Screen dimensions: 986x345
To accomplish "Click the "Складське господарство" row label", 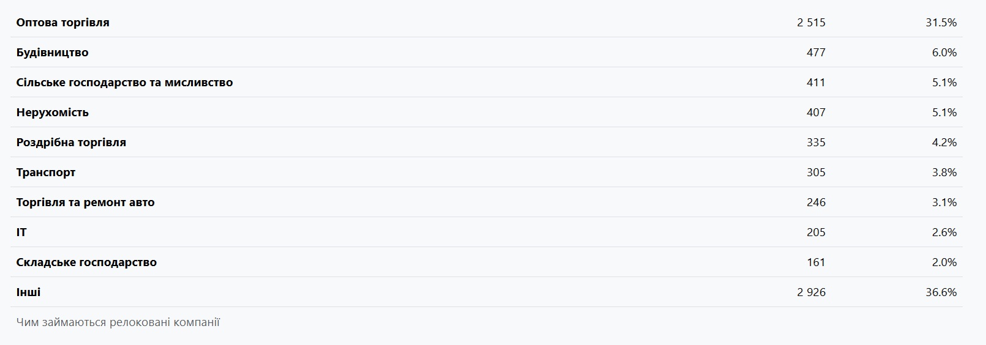I will tap(86, 262).
